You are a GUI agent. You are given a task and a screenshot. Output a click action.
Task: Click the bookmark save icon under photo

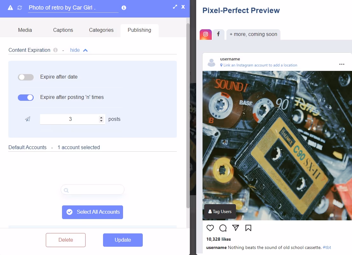(x=248, y=228)
